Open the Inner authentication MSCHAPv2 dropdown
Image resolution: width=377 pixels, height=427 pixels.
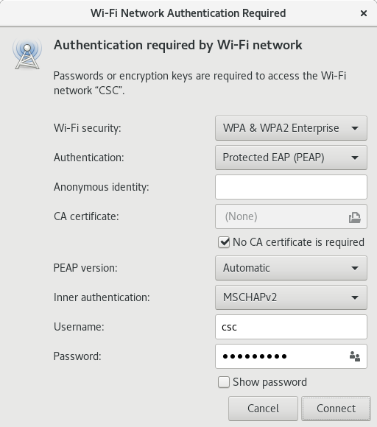point(291,297)
